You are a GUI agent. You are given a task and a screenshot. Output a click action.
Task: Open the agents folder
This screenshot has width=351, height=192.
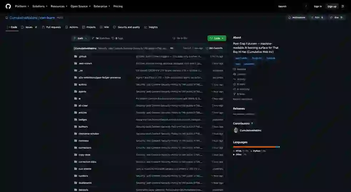(82, 91)
